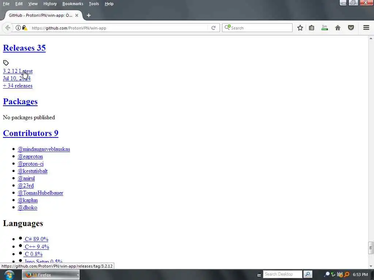374x280 pixels.
Task: Click the 6:53 PM taskbar clock
Action: [x=360, y=275]
